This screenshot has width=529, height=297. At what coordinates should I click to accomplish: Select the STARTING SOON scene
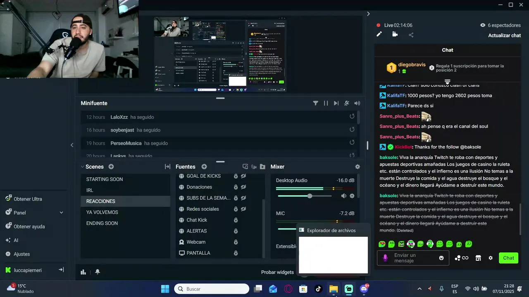pos(125,179)
